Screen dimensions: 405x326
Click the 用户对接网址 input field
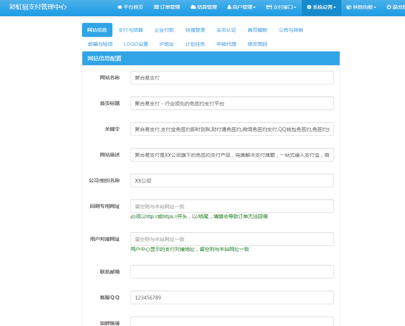tap(232, 239)
